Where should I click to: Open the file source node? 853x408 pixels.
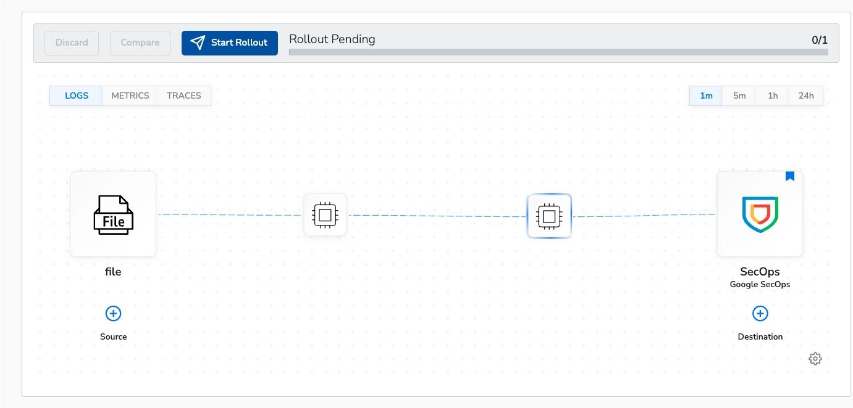coord(113,213)
